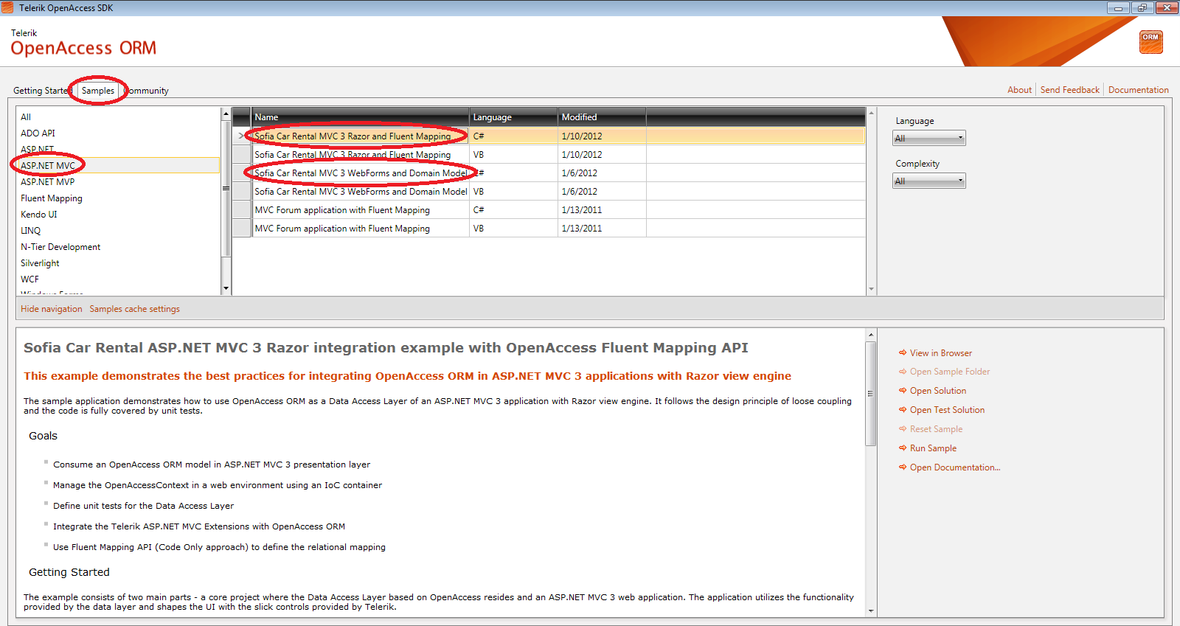
Task: Select the 1/6/2012 C# WebForms and Domain Model sample
Action: [x=549, y=173]
